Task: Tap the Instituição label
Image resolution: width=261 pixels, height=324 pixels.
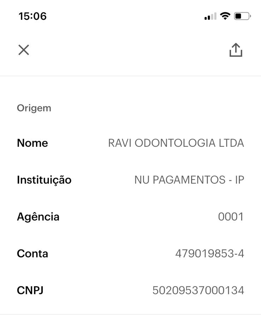Action: tap(44, 180)
